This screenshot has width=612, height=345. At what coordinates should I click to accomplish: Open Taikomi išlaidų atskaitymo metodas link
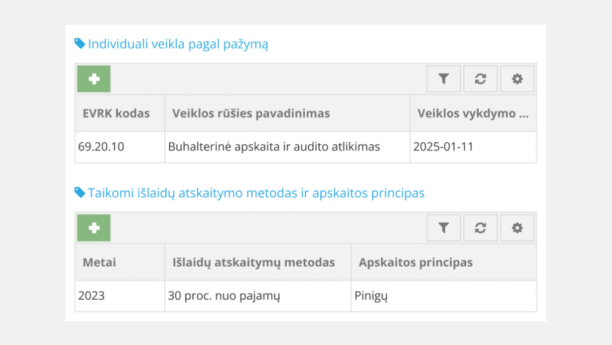click(x=256, y=193)
